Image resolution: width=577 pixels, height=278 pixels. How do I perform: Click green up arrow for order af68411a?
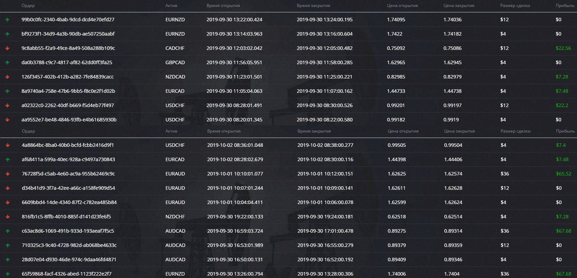7,159
